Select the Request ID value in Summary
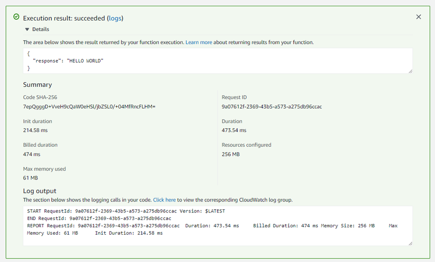Viewport: 435px width, 262px height. click(272, 106)
